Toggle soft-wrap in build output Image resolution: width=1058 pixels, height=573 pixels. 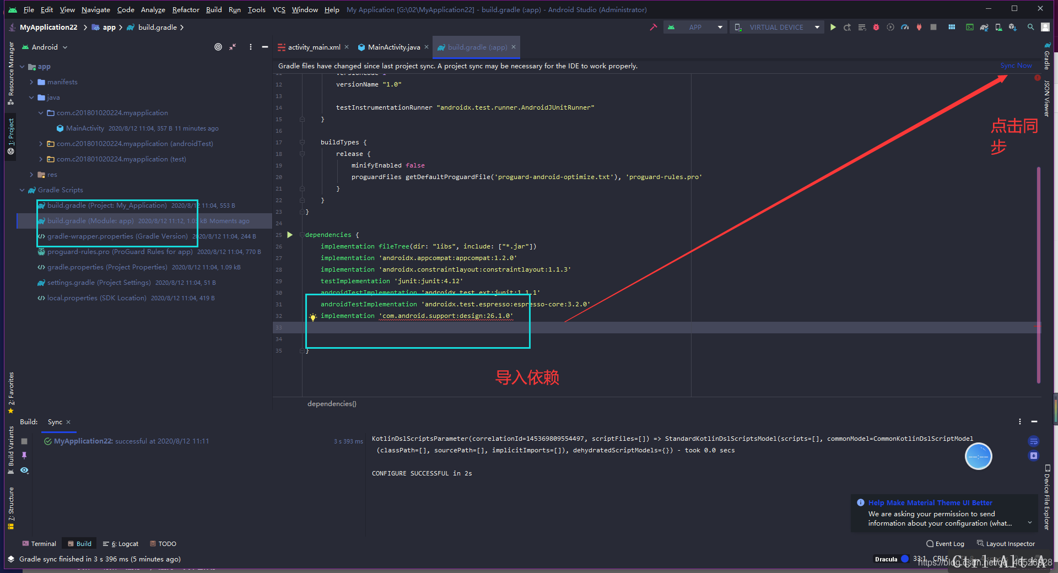(1034, 441)
